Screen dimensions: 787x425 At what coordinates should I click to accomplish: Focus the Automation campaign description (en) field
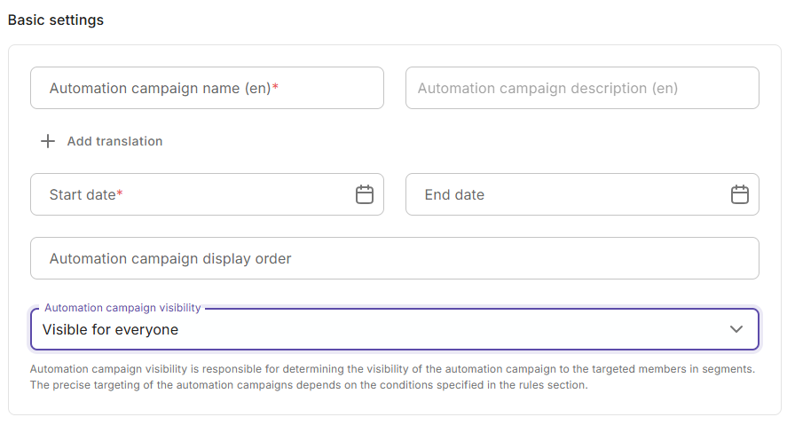pos(582,88)
